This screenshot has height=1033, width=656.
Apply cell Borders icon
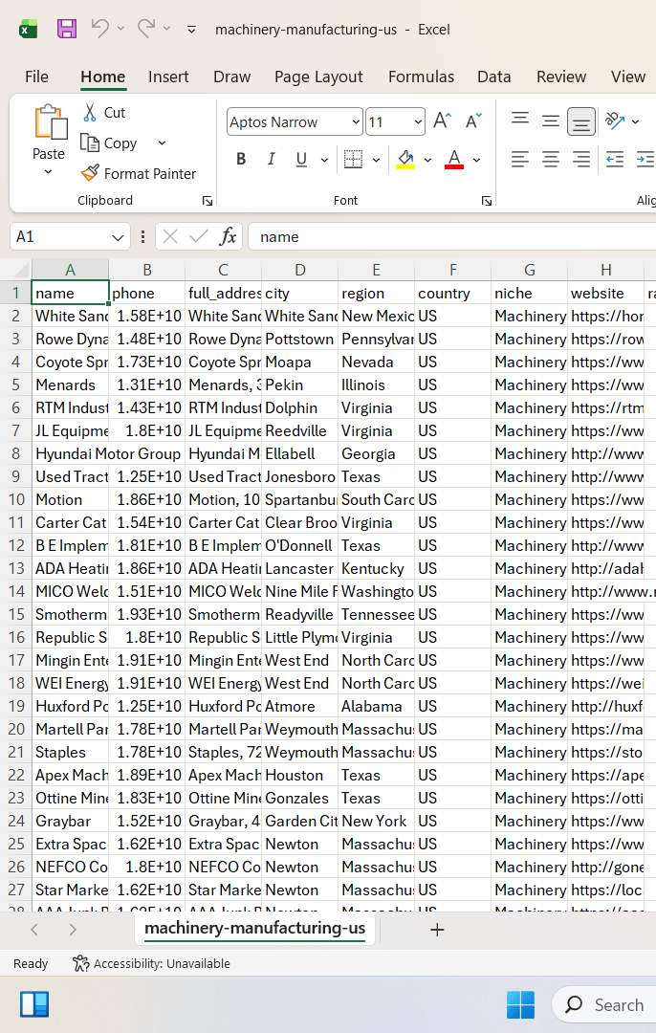coord(353,160)
